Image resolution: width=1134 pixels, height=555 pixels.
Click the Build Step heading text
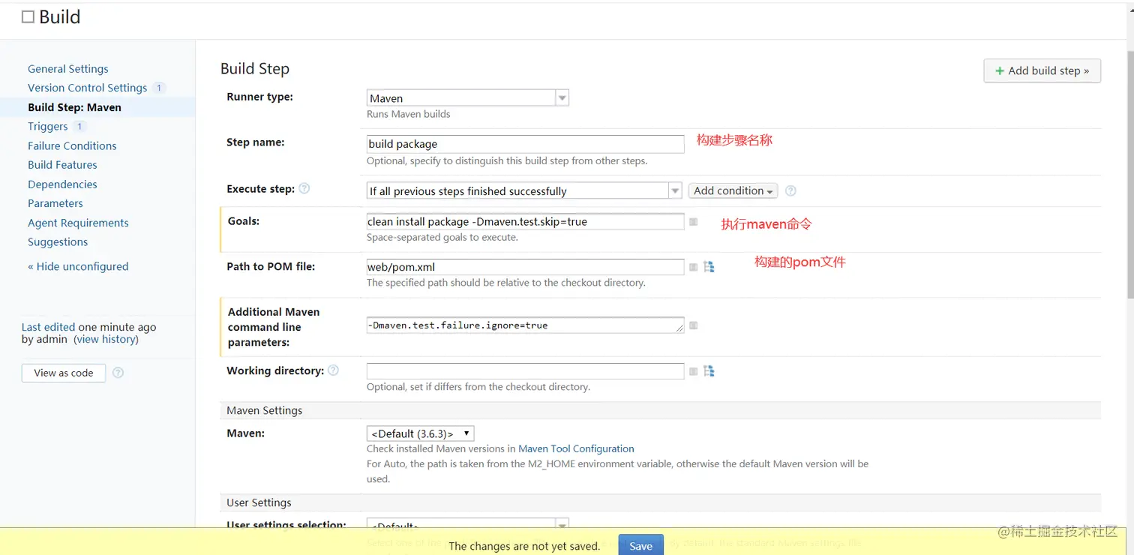255,69
